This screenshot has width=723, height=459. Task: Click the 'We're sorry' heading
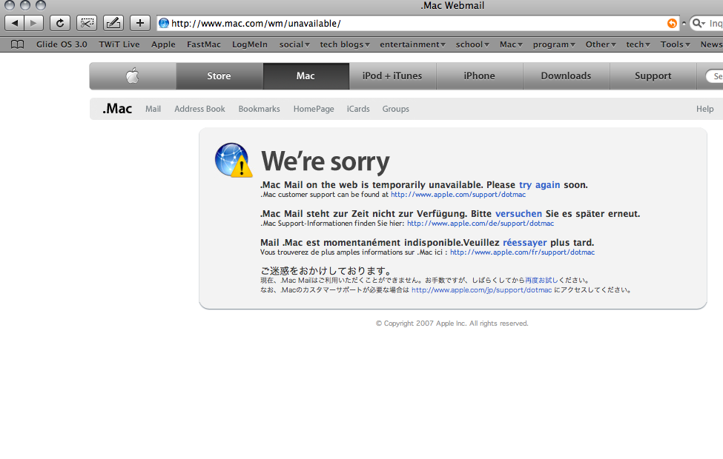point(326,161)
